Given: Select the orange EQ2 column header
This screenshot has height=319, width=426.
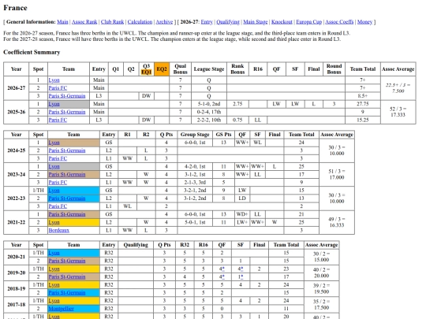Looking at the screenshot, I should (x=162, y=69).
